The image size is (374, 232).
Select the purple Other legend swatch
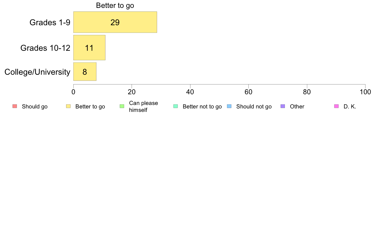click(283, 106)
